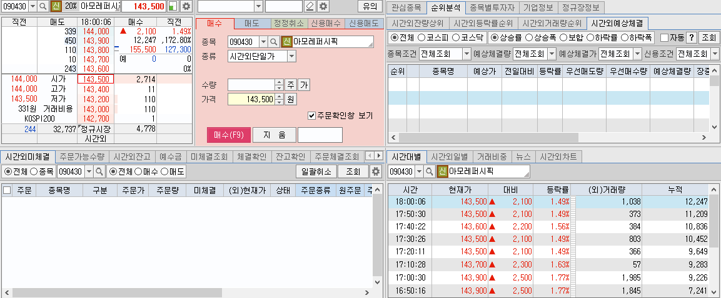Select the 하락폭 radio button
The height and width of the screenshot is (298, 721).
(x=625, y=37)
